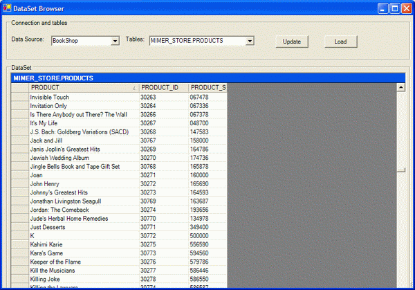Select 'Is There Anybody out There? The Wall'
The height and width of the screenshot is (290, 415).
tap(84, 114)
